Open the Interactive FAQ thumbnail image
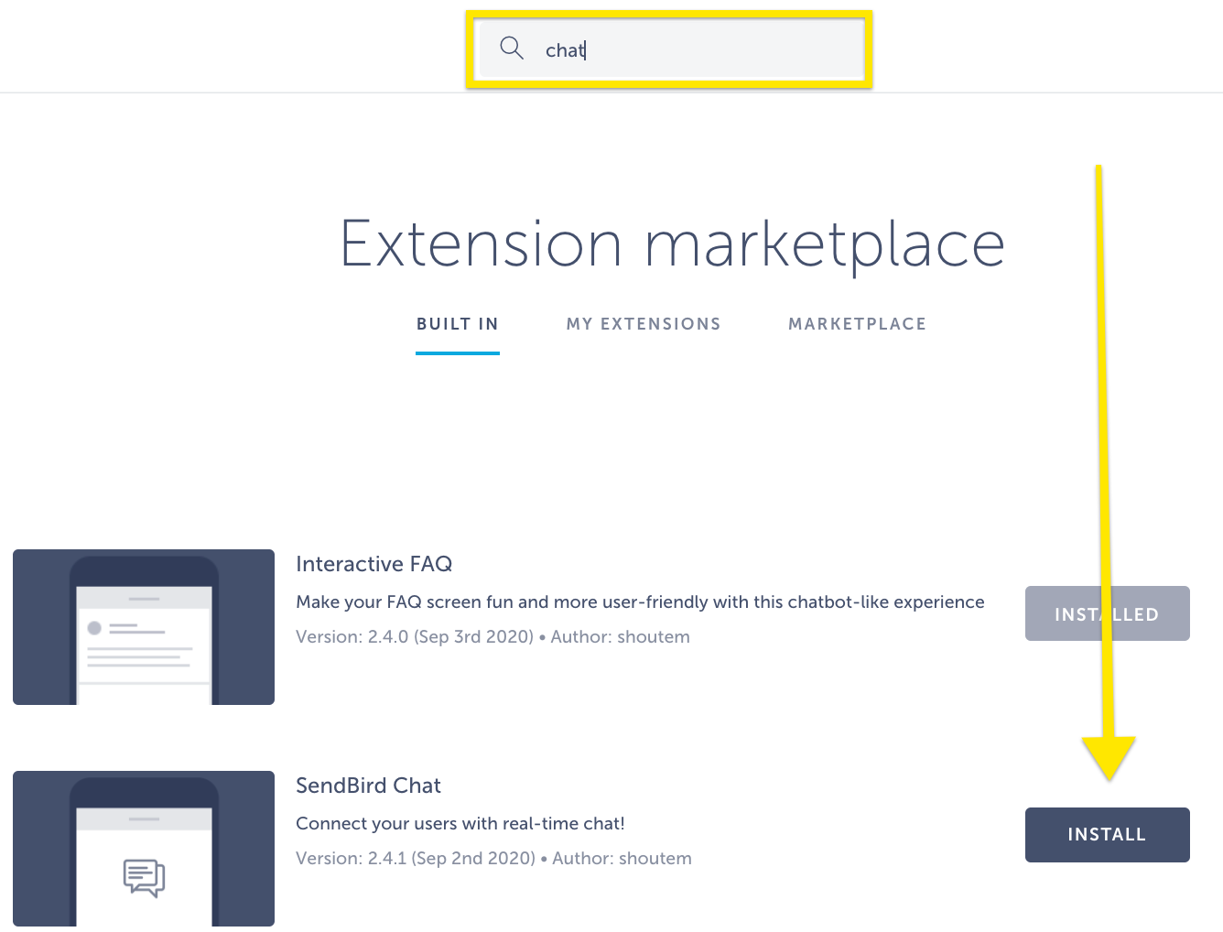Screen dimensions: 1223x932 click(144, 627)
